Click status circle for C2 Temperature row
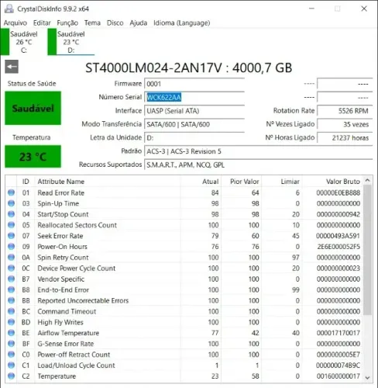 click(x=11, y=376)
